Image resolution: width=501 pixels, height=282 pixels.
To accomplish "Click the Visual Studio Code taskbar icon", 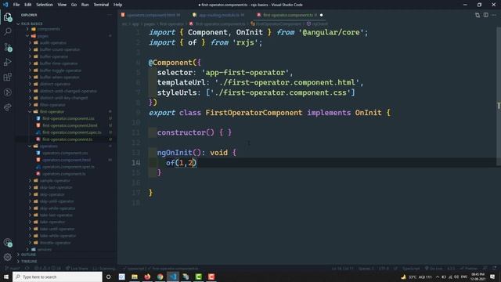I will (173, 277).
